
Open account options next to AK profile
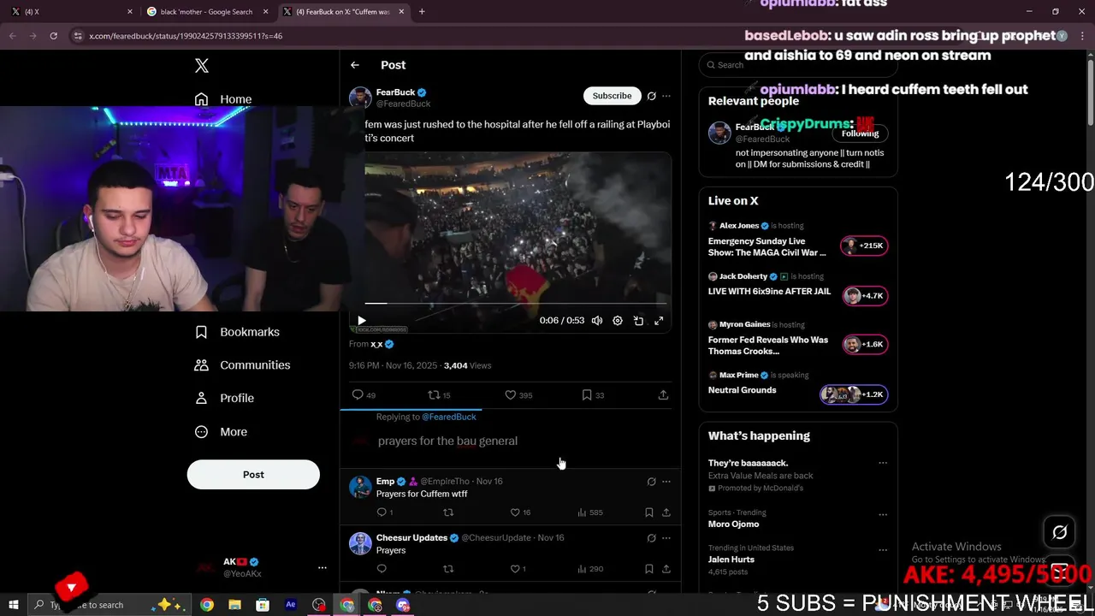point(323,567)
